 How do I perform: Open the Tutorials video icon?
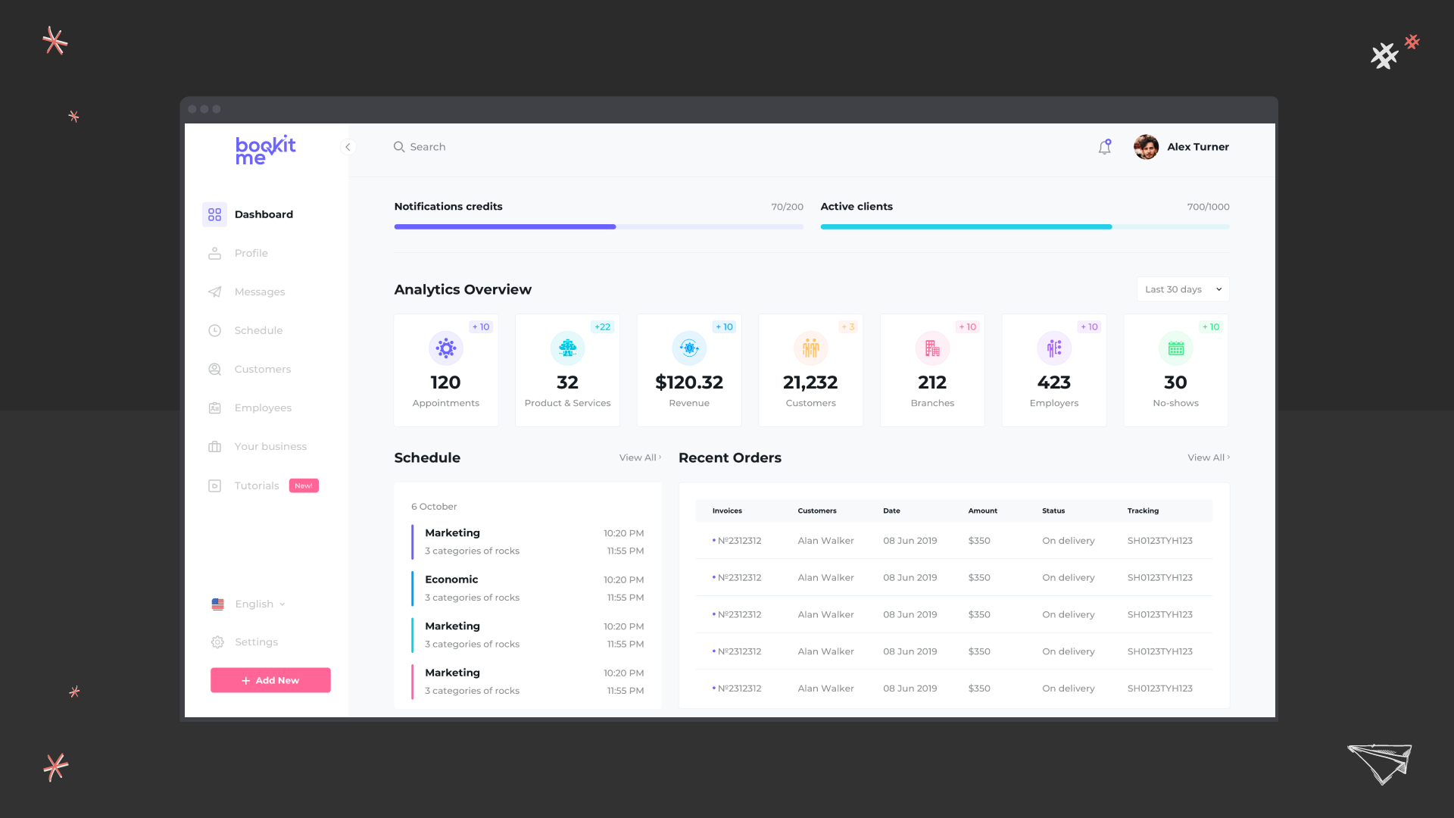point(214,485)
